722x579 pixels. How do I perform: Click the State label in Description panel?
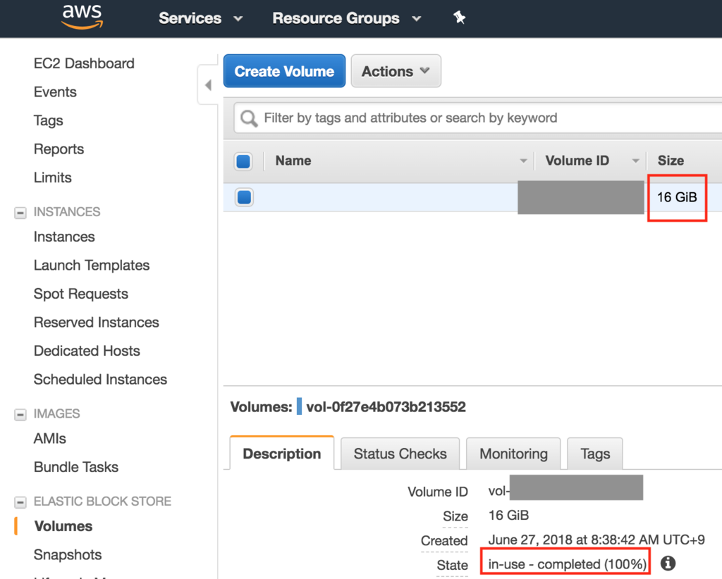452,565
